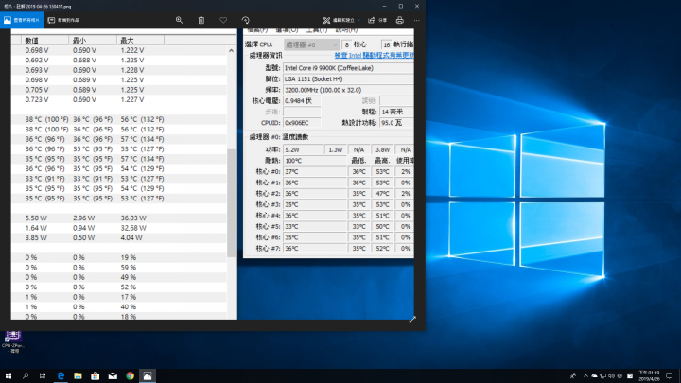Open Edit & Create dropdown menu
The height and width of the screenshot is (383, 681).
341,20
